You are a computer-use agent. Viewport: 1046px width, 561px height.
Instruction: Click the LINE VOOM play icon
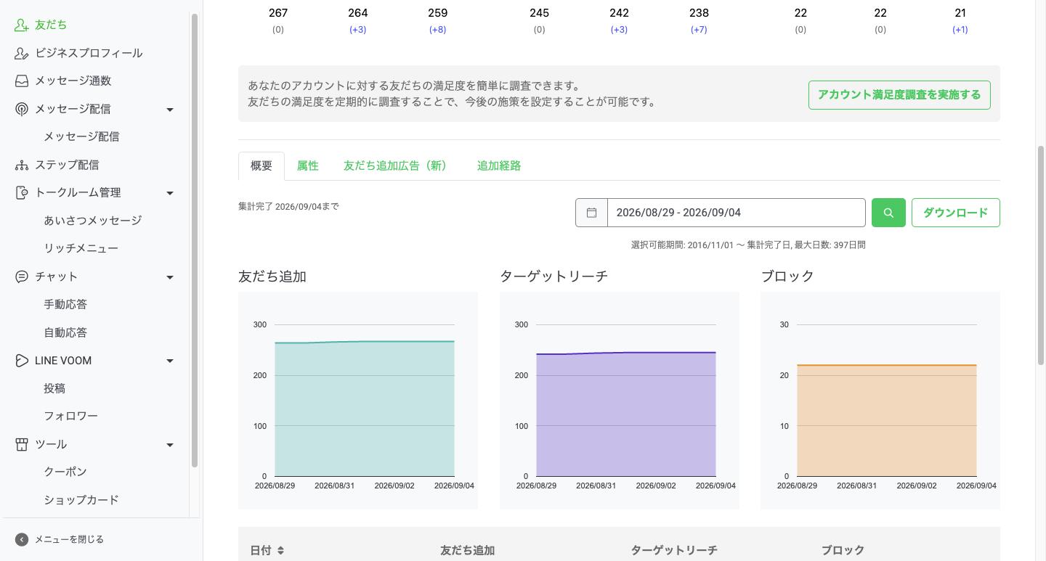[x=22, y=361]
